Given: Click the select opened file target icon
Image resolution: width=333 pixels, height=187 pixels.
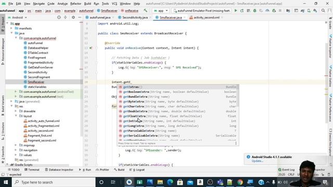Looking at the screenshot, I should tap(59, 17).
